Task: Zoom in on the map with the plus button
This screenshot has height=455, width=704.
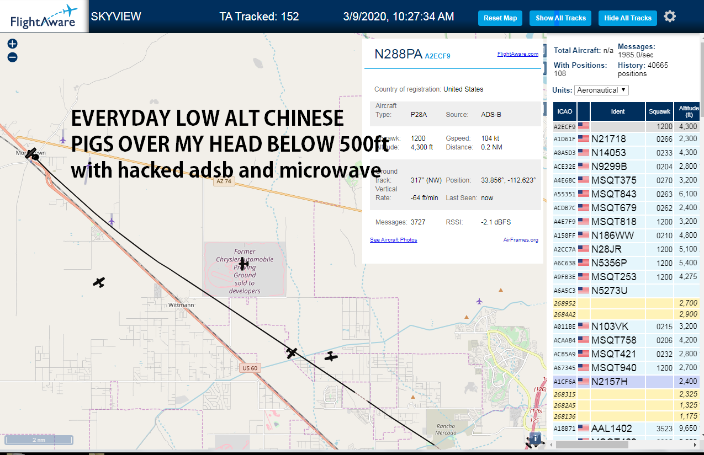Action: coord(12,44)
